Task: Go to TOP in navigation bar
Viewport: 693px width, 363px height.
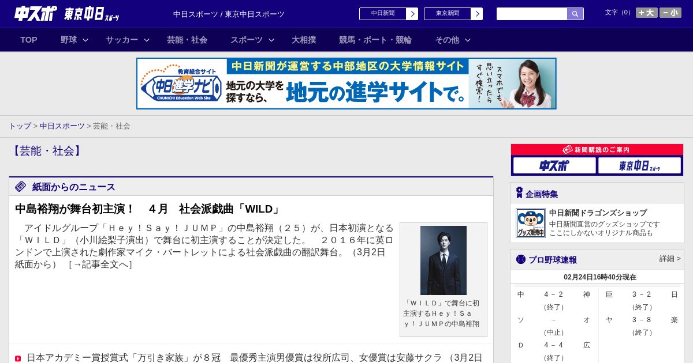Action: [x=29, y=40]
